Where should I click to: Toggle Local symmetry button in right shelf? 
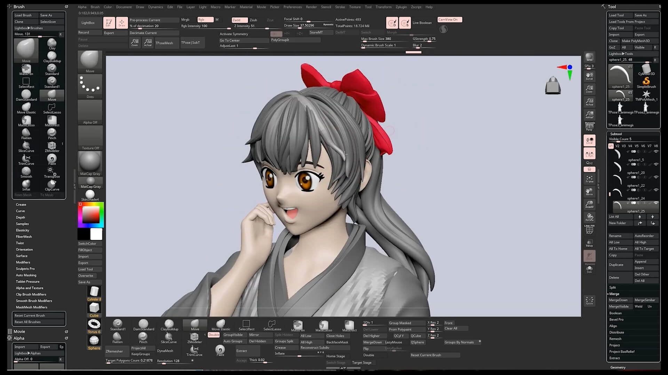[589, 140]
